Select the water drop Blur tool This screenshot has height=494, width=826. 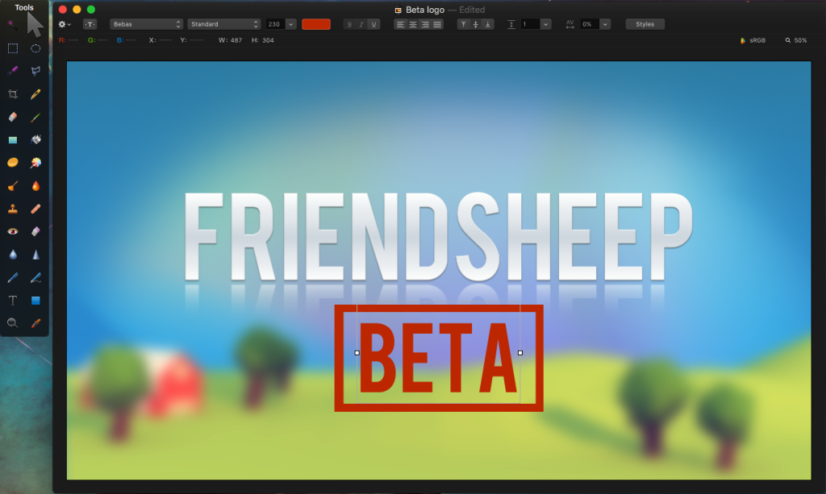tap(13, 255)
